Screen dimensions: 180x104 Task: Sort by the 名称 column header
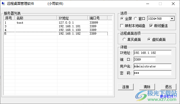[36, 18]
